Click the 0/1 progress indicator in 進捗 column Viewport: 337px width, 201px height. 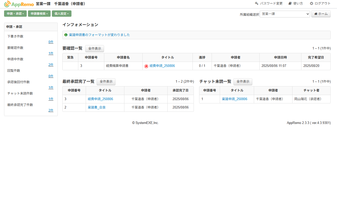tap(202, 65)
